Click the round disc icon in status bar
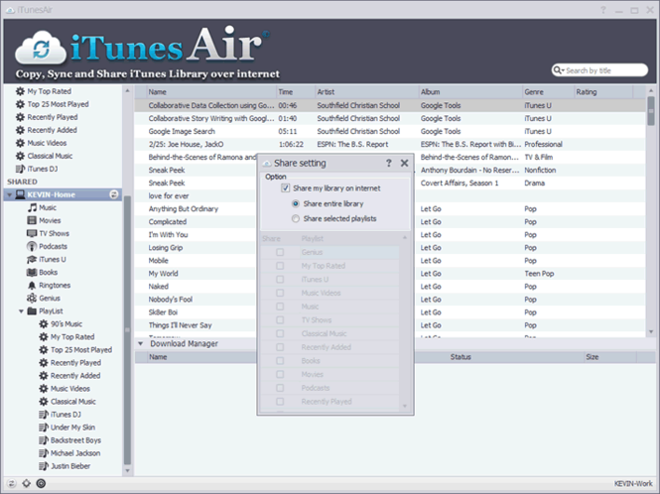The height and width of the screenshot is (494, 660). [41, 483]
